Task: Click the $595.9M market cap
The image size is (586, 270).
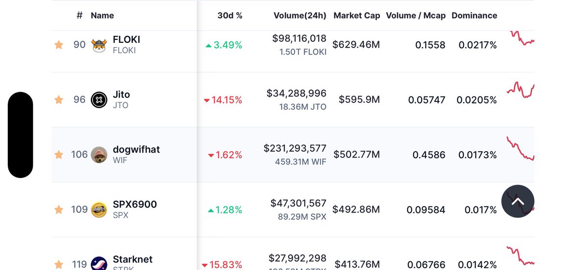Action: (358, 100)
